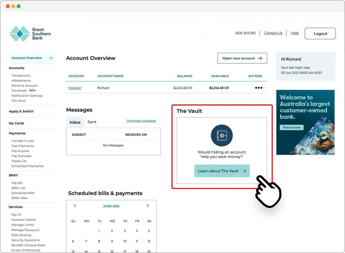The height and width of the screenshot is (253, 345).
Task: Go to previous month in calendar
Action: (75, 206)
